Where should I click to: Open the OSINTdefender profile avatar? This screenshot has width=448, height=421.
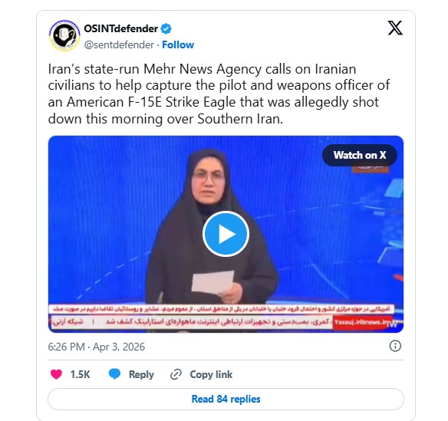[x=64, y=35]
